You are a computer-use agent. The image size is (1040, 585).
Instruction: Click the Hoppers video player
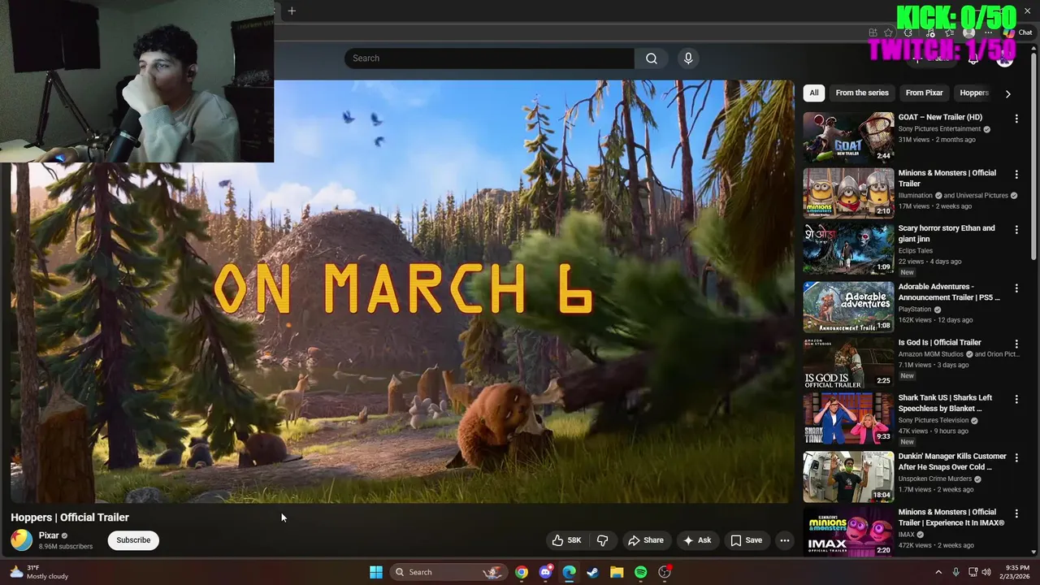click(x=402, y=291)
